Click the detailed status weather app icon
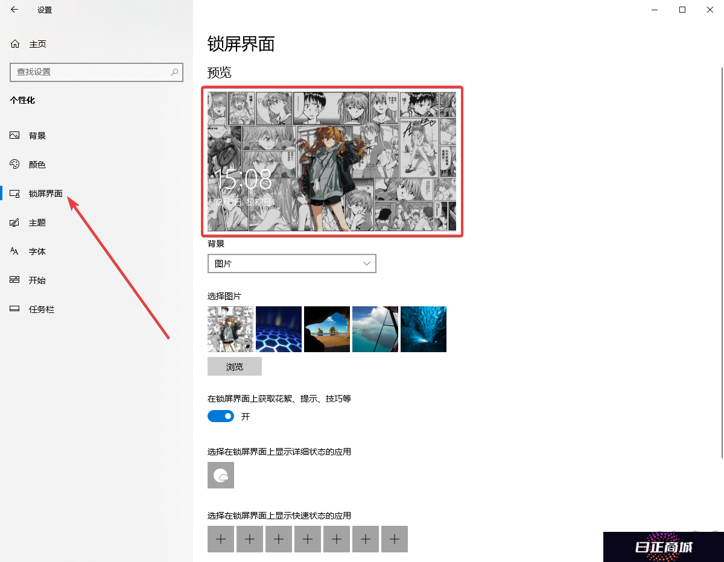This screenshot has width=724, height=562. 221,475
